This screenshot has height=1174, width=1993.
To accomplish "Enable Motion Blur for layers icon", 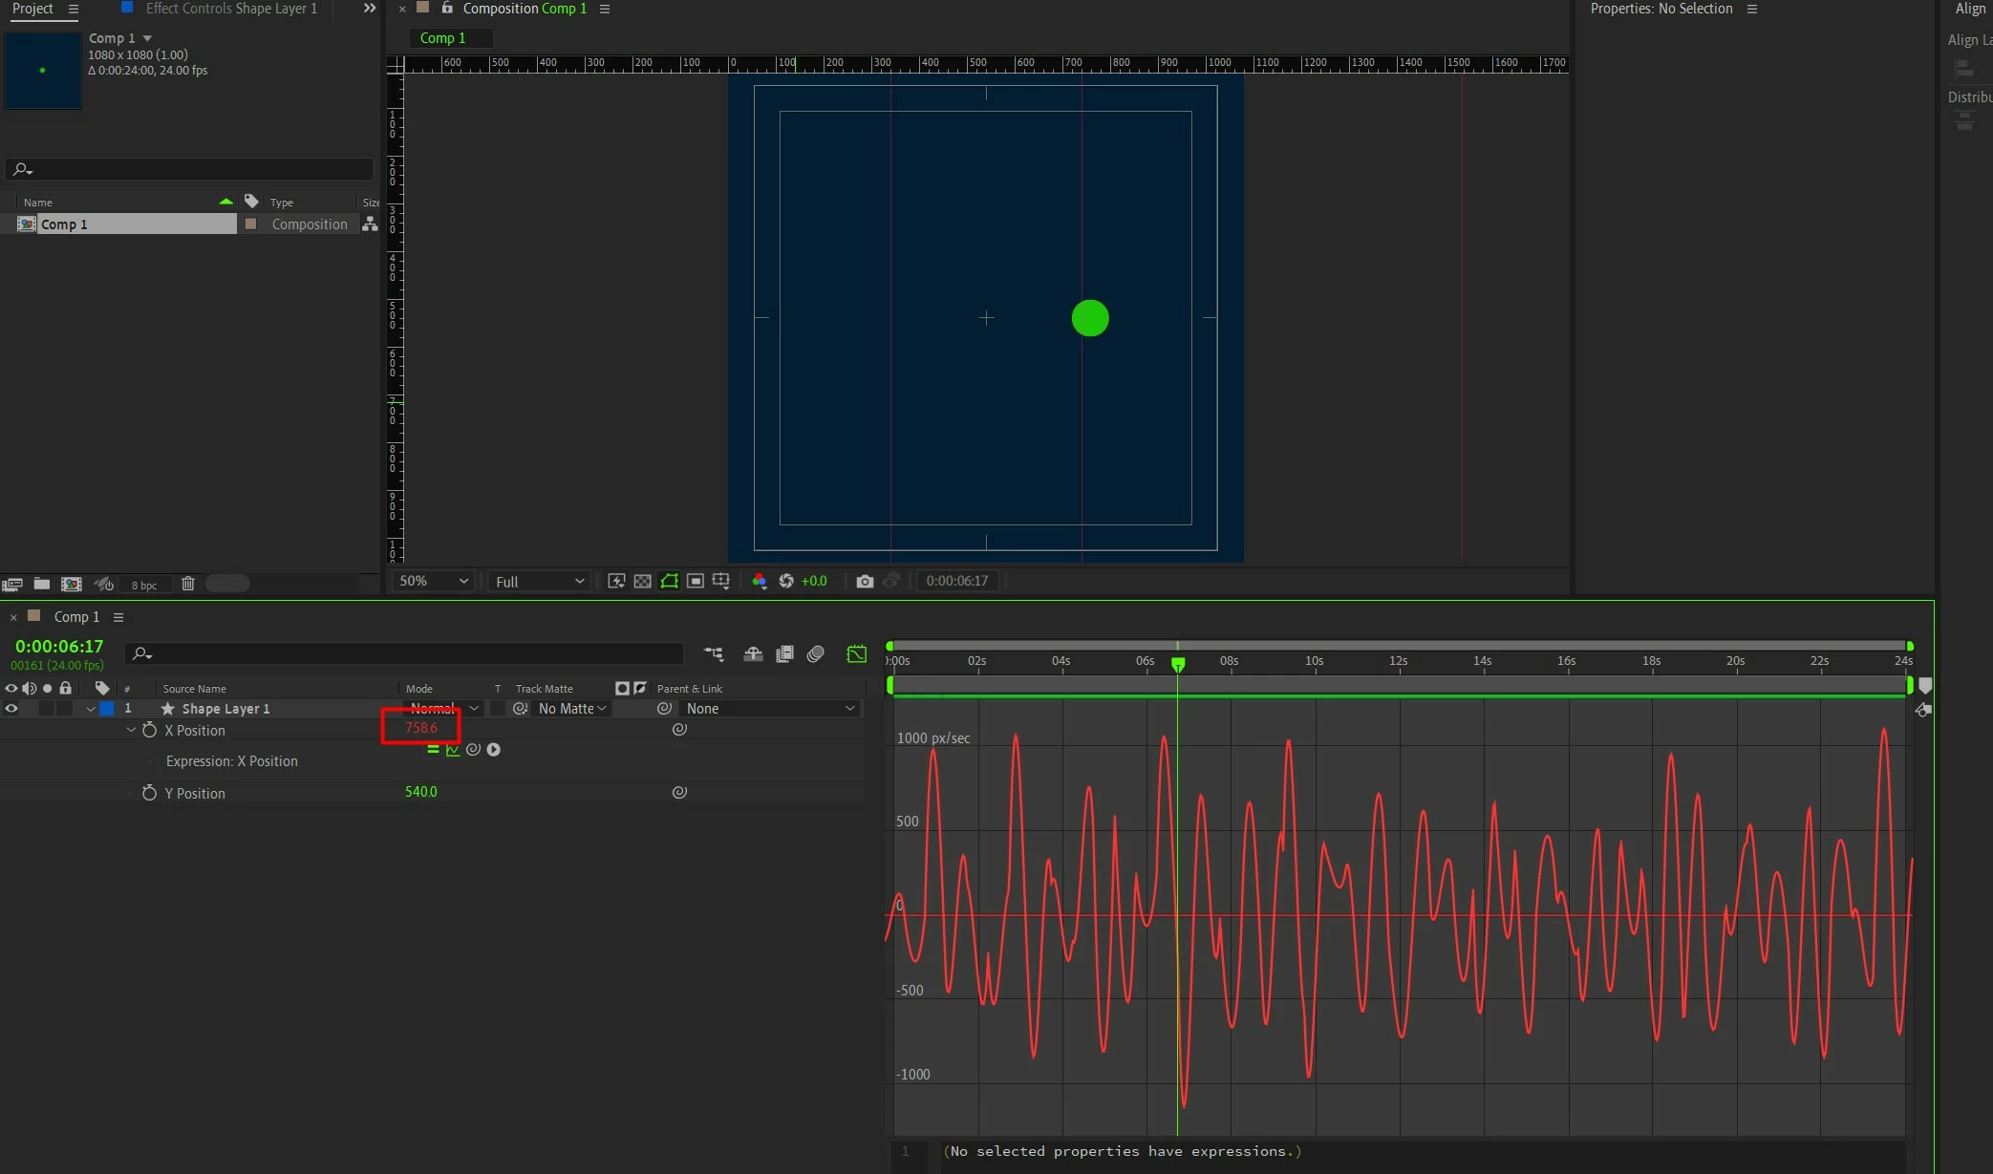I will click(x=815, y=654).
